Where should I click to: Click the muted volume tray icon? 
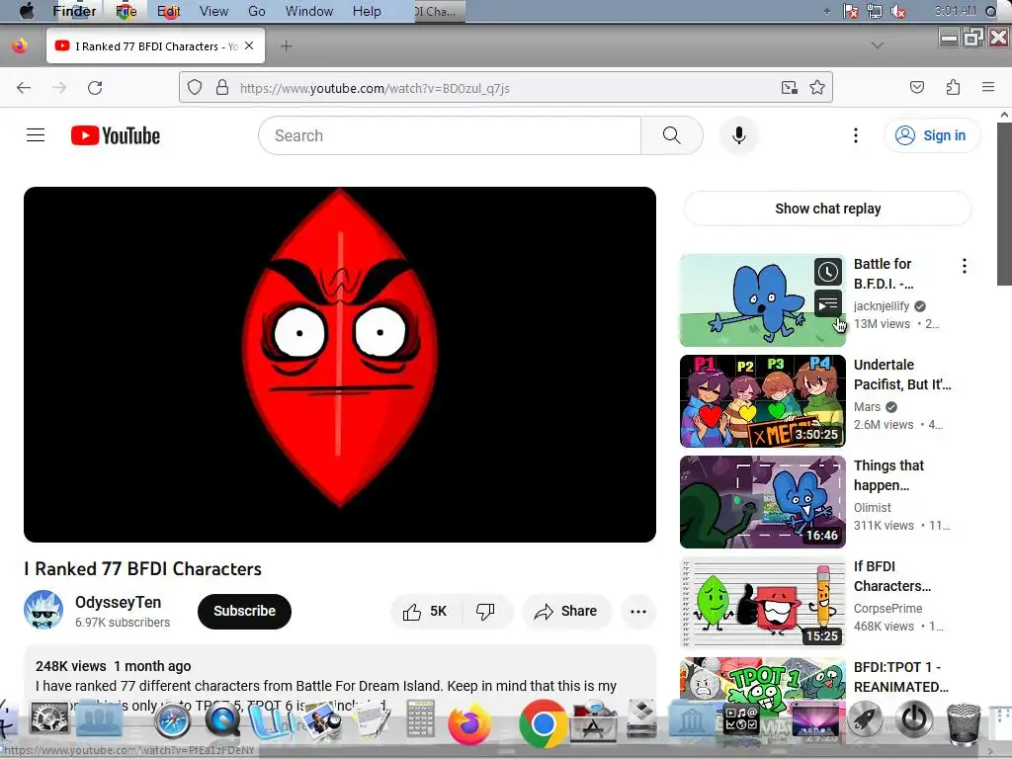(x=897, y=11)
